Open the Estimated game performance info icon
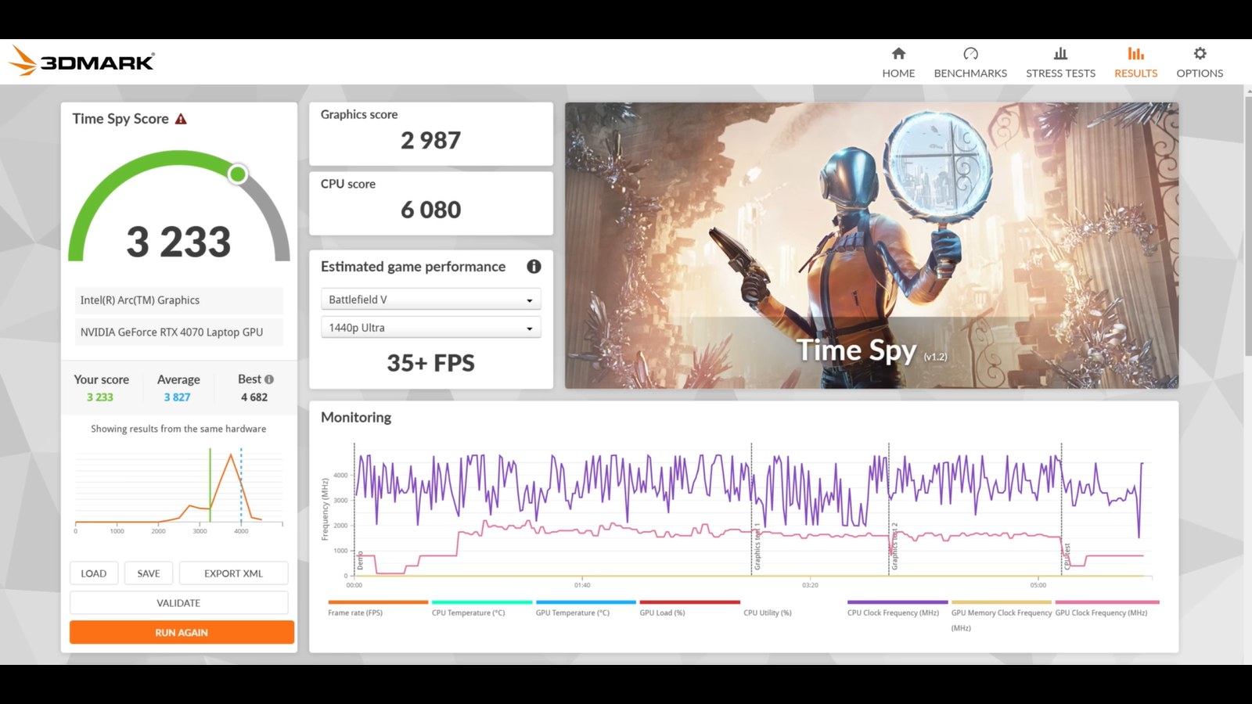1252x704 pixels. (x=534, y=267)
